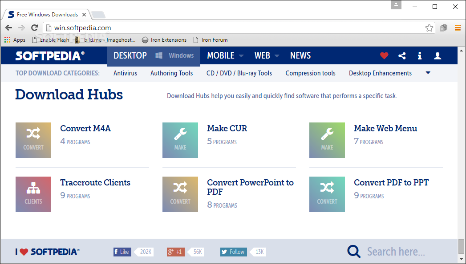Click the Windows logo next to Desktop
Viewport: 466px width, 264px height.
tap(159, 55)
